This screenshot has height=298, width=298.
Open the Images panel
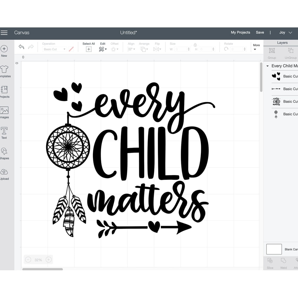(x=4, y=111)
